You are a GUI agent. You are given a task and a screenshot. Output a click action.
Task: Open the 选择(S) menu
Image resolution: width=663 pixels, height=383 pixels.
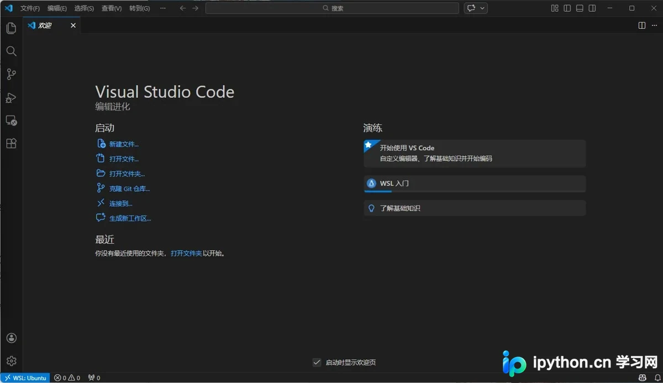pyautogui.click(x=84, y=8)
